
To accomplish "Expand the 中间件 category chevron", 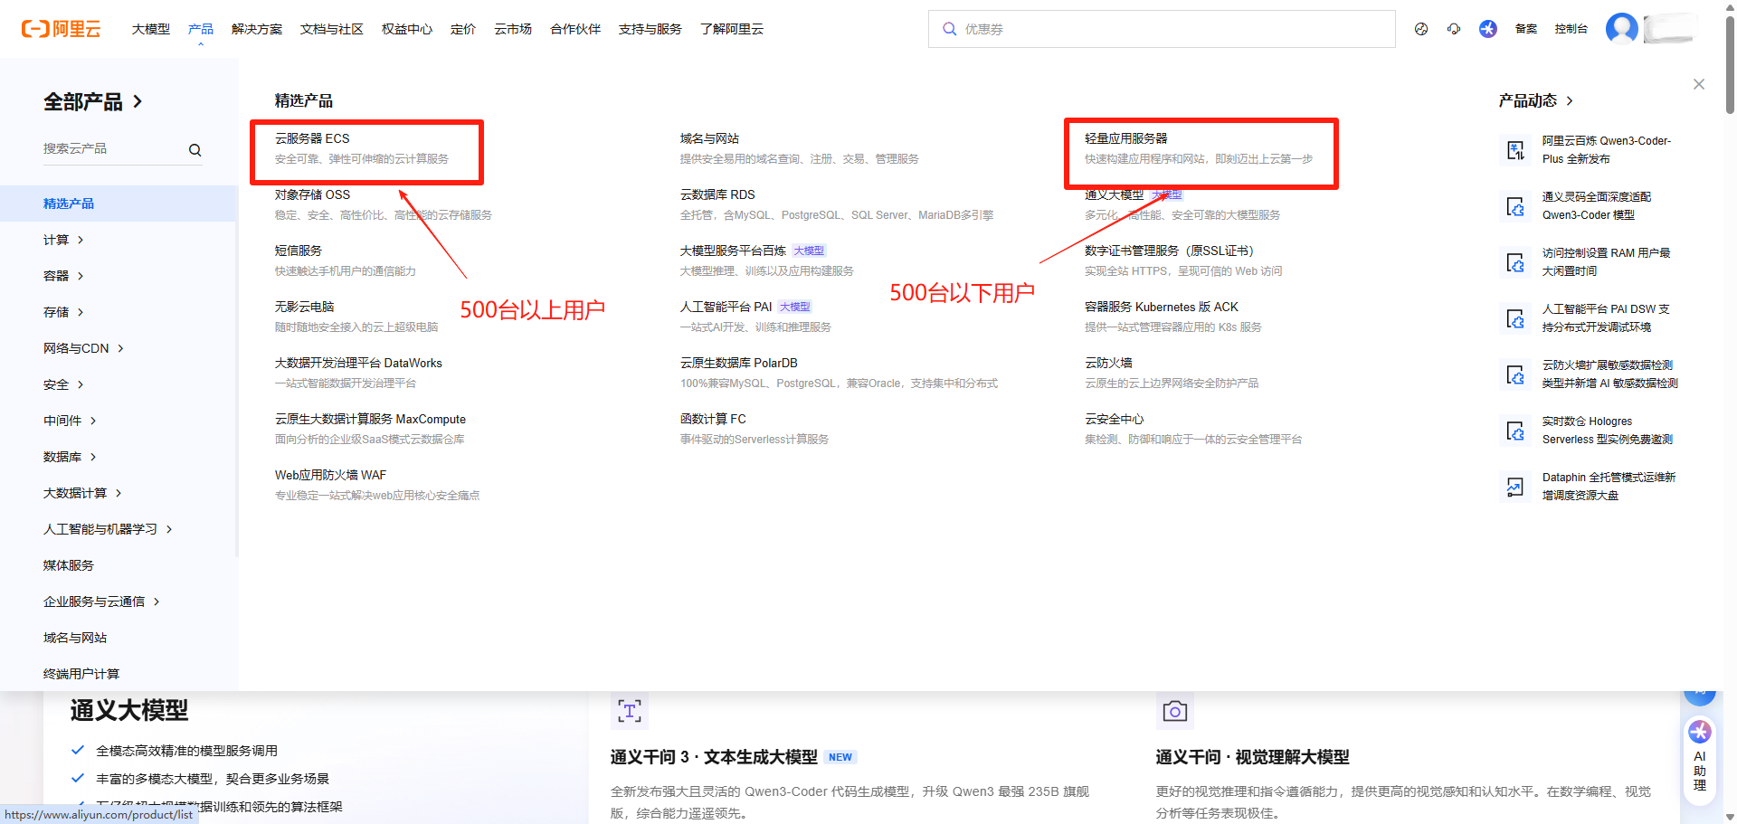I will 93,421.
